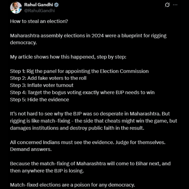
Task: Click the blue verified badge icon
Action: coord(56,5)
